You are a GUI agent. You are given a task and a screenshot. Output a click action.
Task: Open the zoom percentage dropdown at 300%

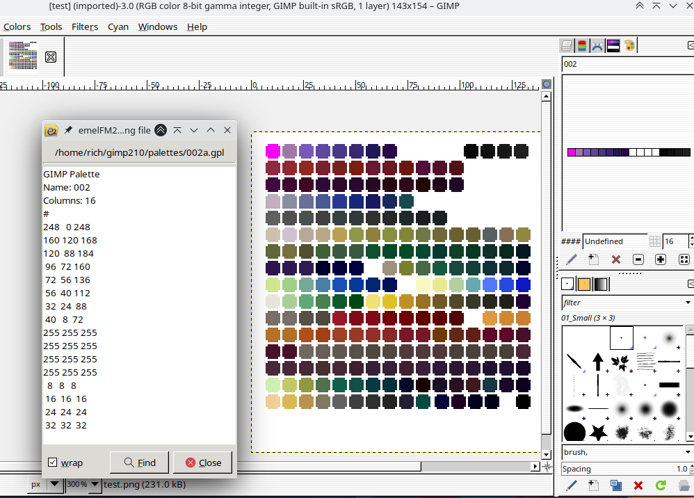coord(93,484)
